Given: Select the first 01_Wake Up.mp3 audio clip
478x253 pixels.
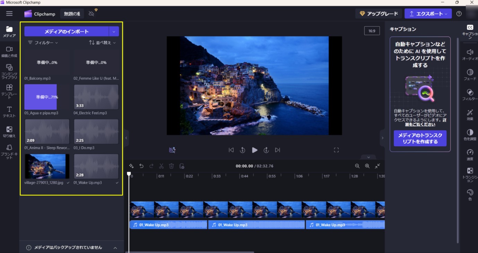Looking at the screenshot, I should (168, 225).
